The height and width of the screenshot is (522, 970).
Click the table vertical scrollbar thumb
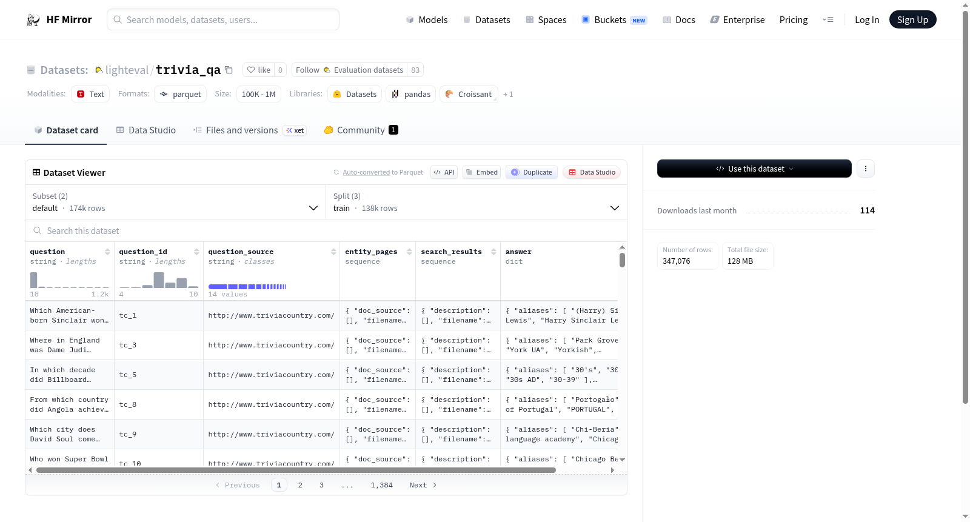622,260
